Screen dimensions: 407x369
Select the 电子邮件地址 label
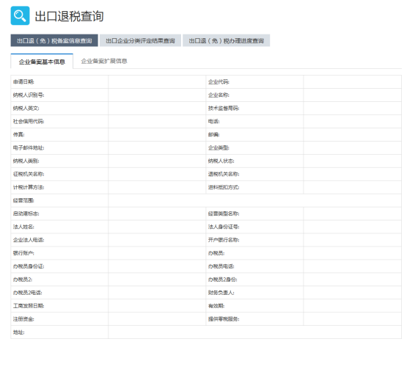coord(29,148)
